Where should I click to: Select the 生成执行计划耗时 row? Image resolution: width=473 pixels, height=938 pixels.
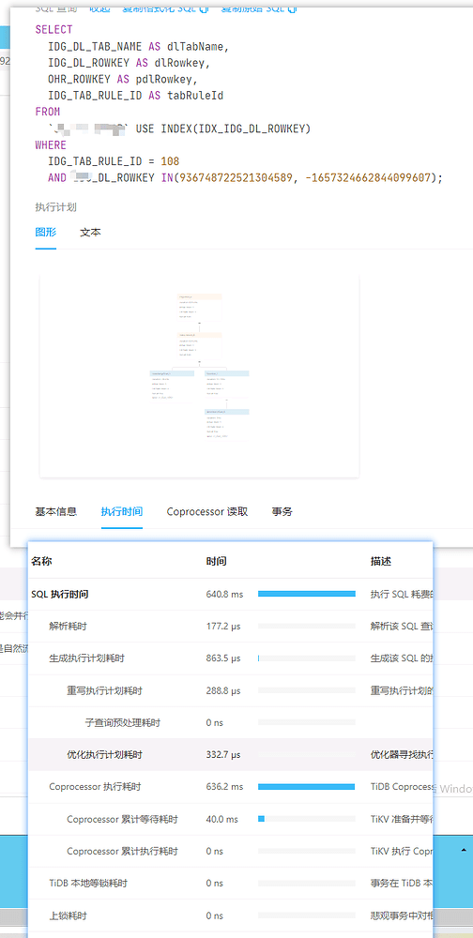point(230,658)
